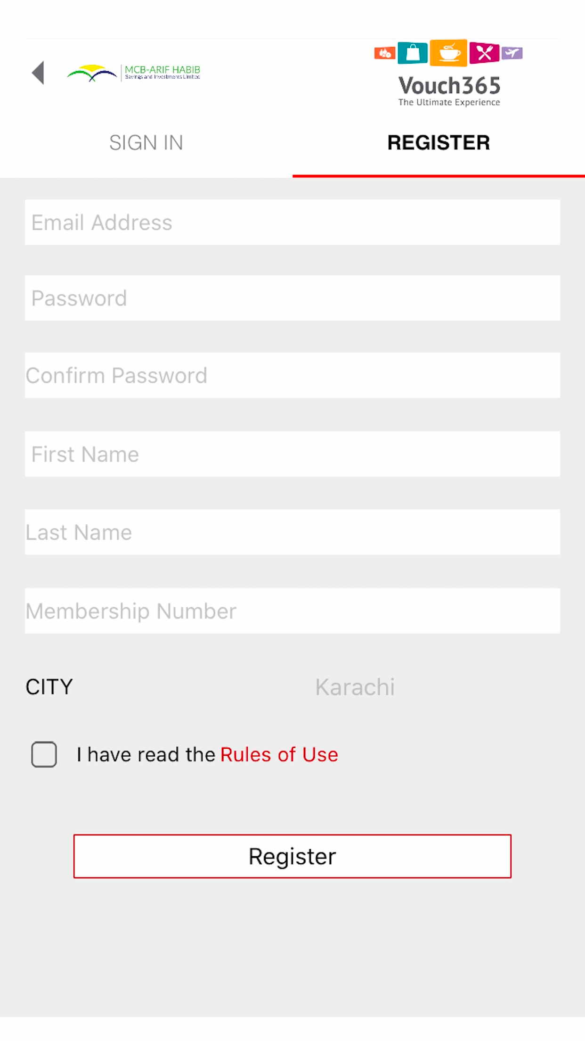Click the MCB-Arif Habib logo

[134, 73]
